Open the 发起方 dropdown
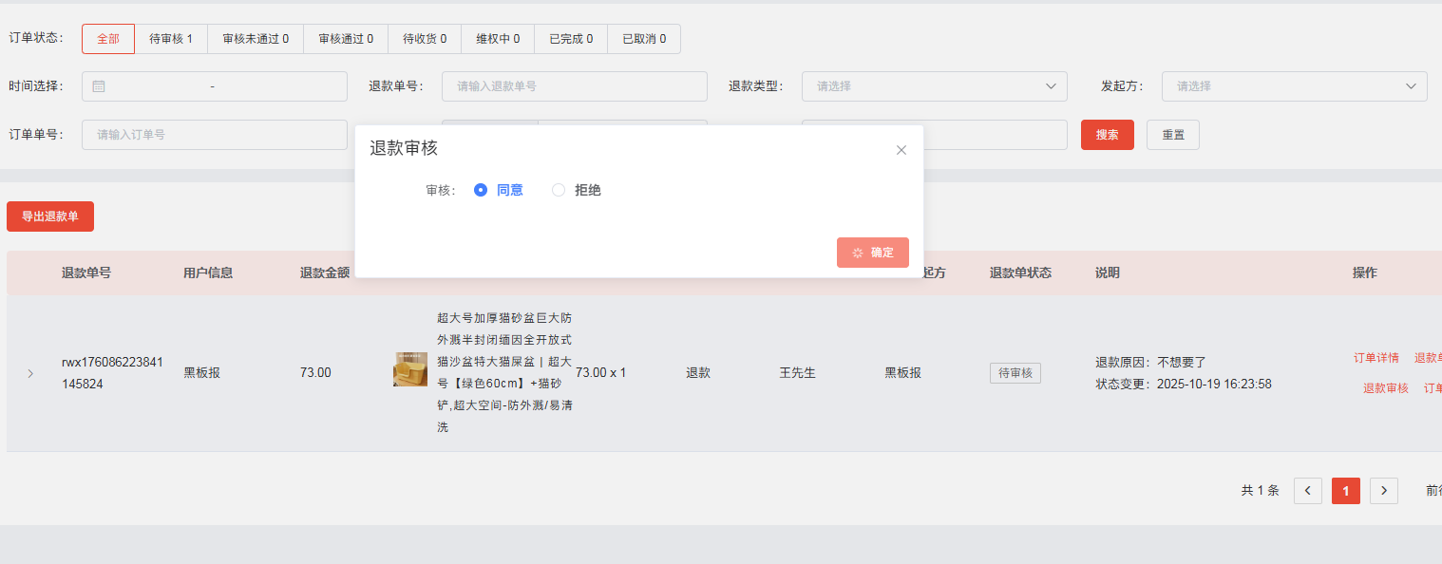Screen dimensions: 1442x564 pos(1293,86)
